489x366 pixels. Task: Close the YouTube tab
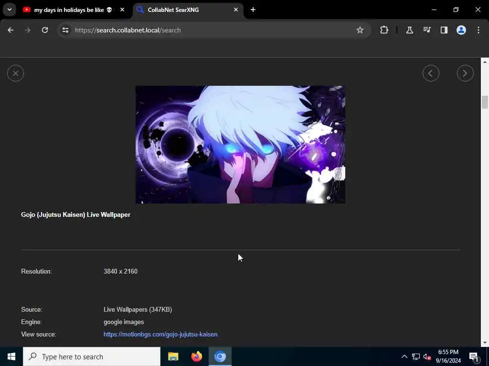(122, 10)
